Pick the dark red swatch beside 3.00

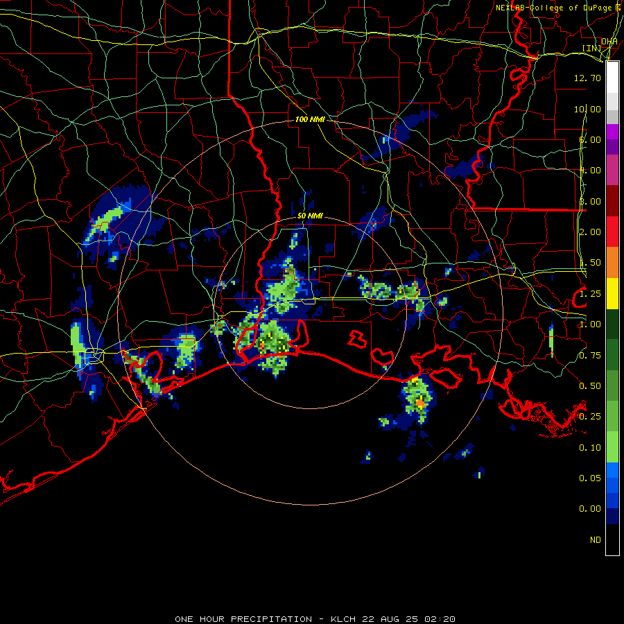click(x=612, y=201)
